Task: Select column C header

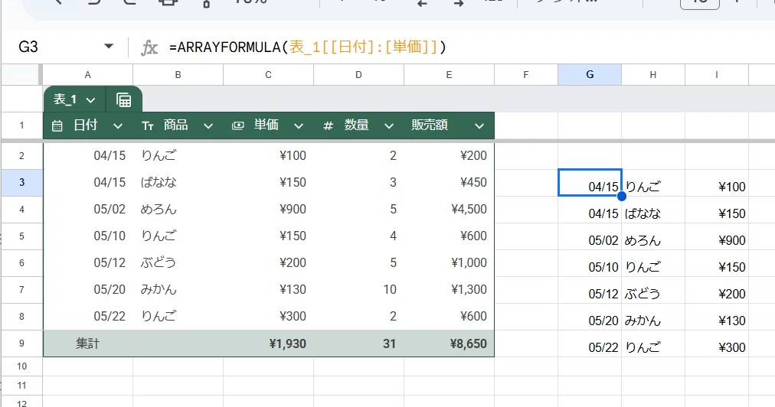Action: 268,74
